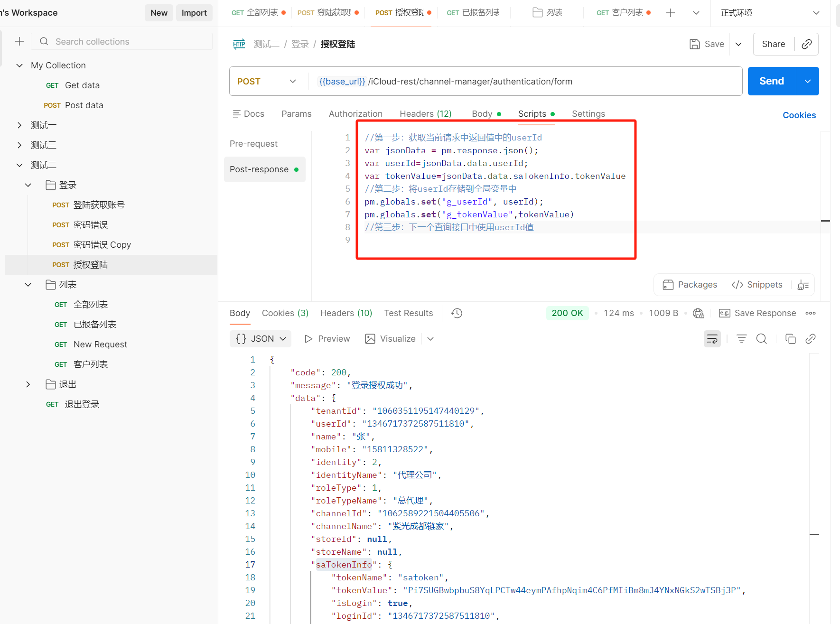Collapse the 测试二 collection
Screen dimensions: 840x624
[19, 165]
